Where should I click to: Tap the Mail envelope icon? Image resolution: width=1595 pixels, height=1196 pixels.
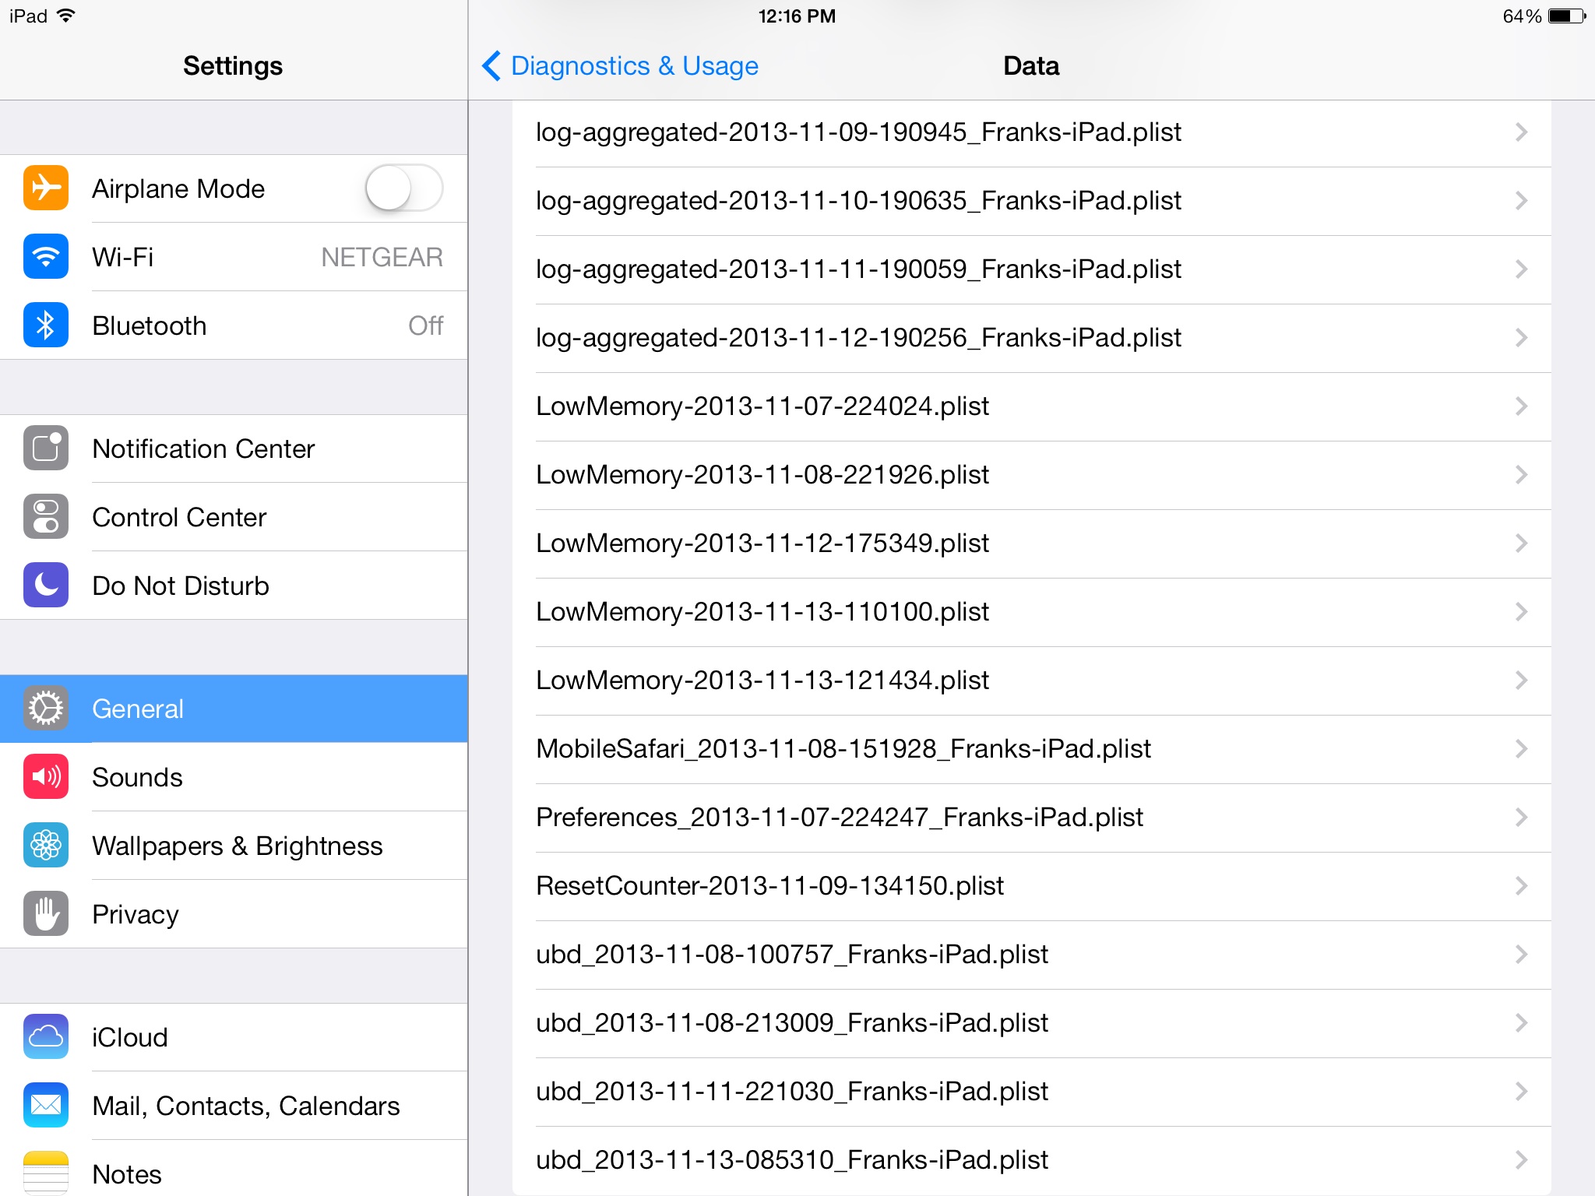click(46, 1106)
